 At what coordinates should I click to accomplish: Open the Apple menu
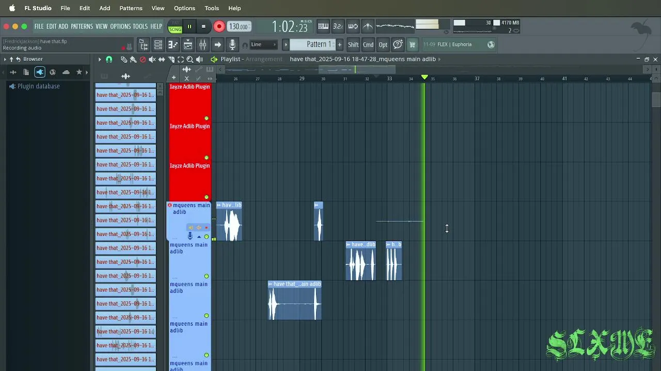[x=12, y=8]
